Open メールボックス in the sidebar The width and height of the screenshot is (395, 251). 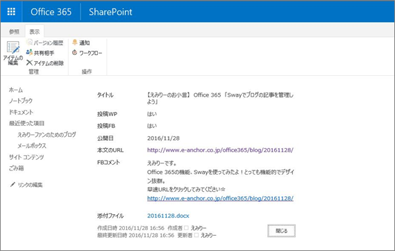pos(32,145)
